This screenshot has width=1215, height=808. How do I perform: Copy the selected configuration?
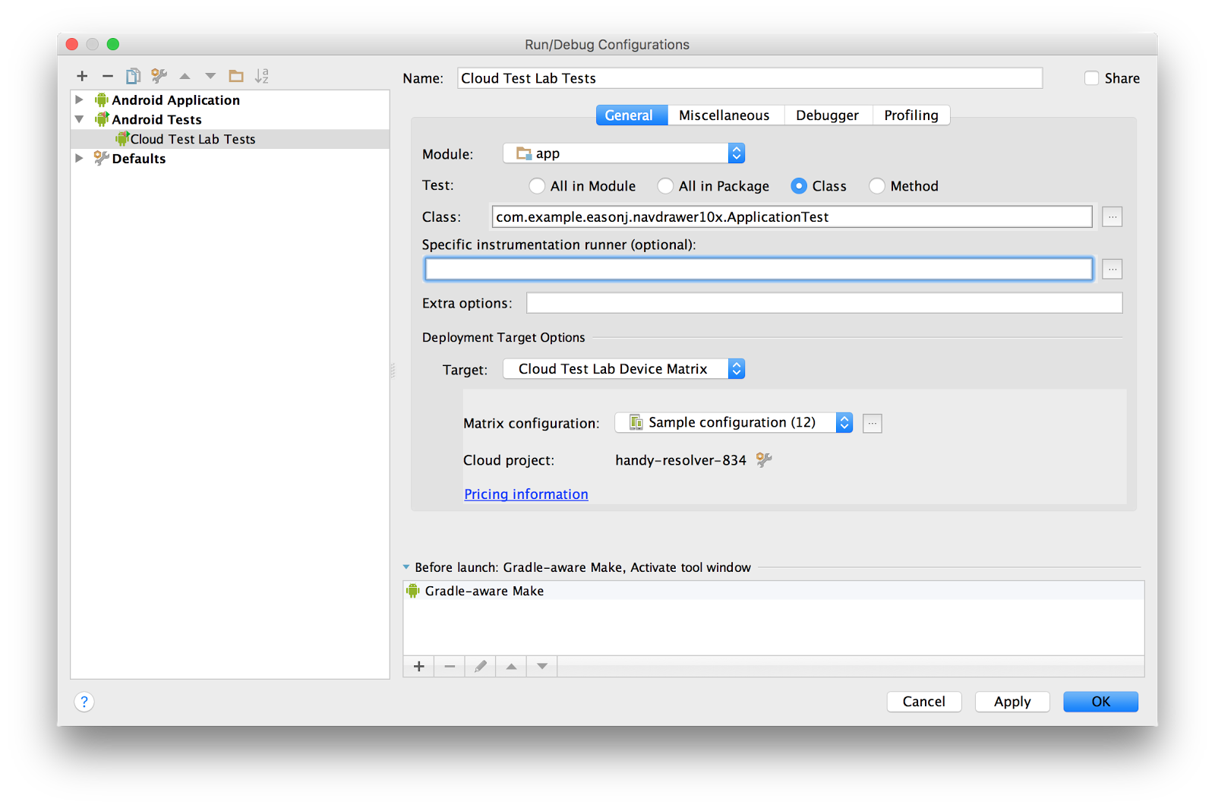(x=133, y=76)
